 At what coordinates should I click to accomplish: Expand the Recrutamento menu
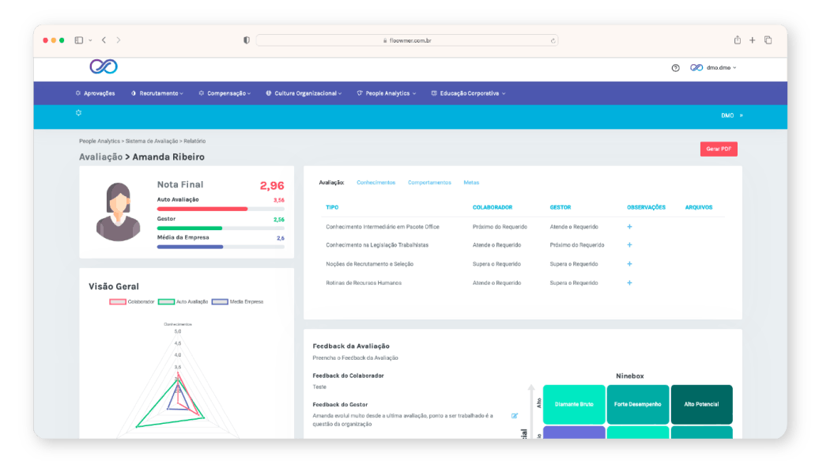tap(157, 93)
